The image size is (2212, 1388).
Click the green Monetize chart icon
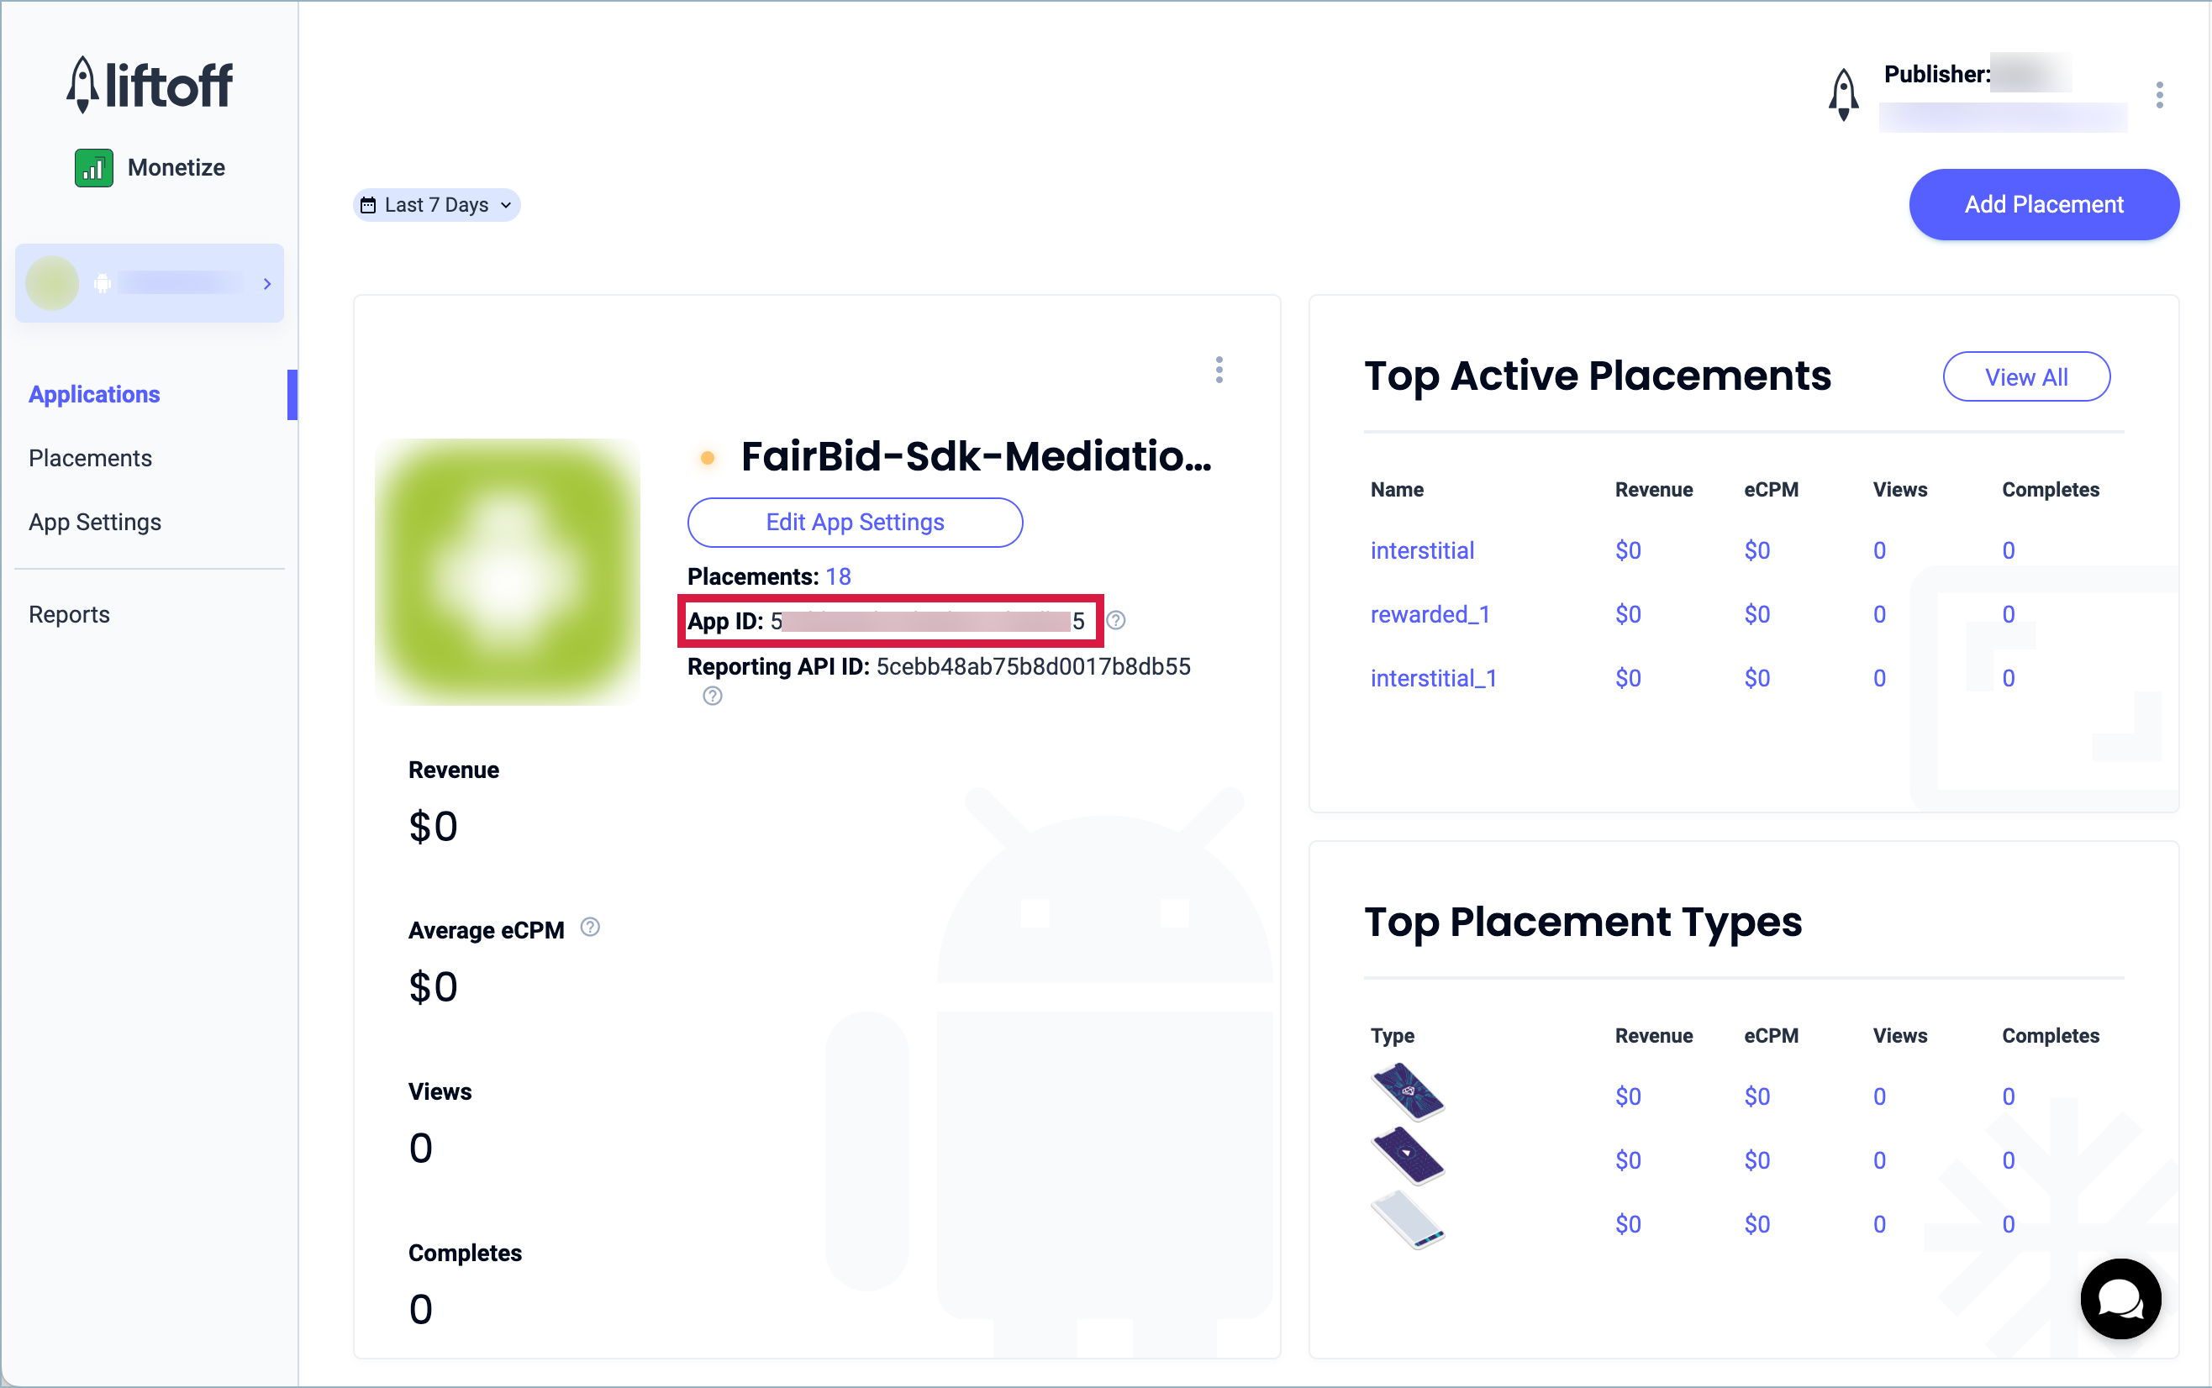93,168
